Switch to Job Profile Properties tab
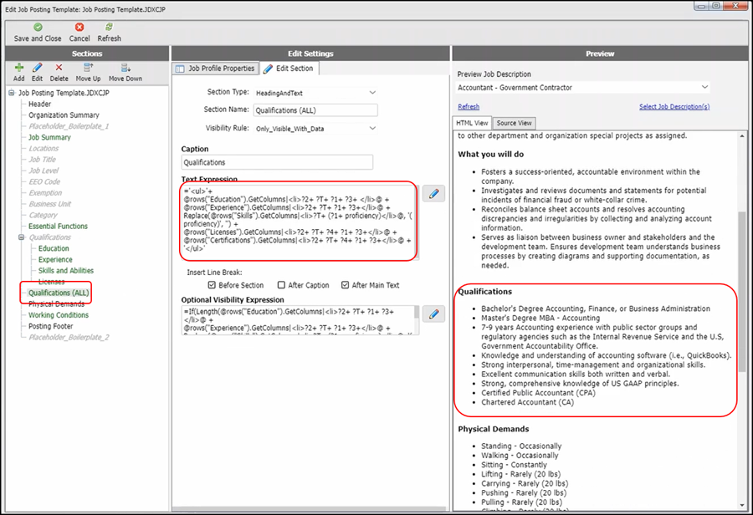Screen dimensions: 753x515 (214, 69)
